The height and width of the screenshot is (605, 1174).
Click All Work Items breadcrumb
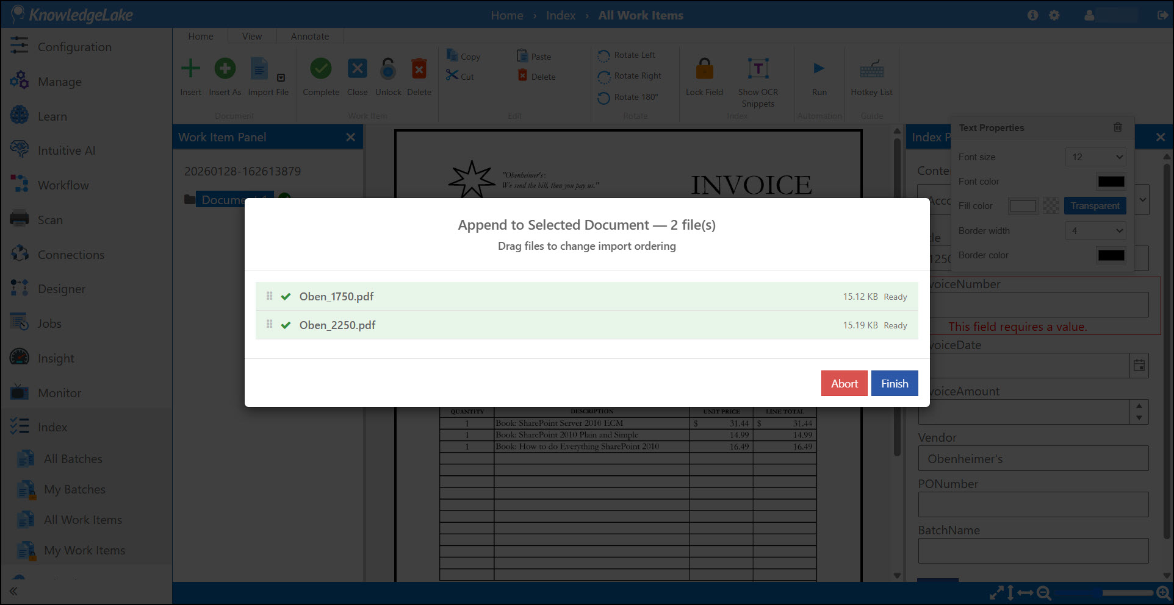click(x=641, y=15)
